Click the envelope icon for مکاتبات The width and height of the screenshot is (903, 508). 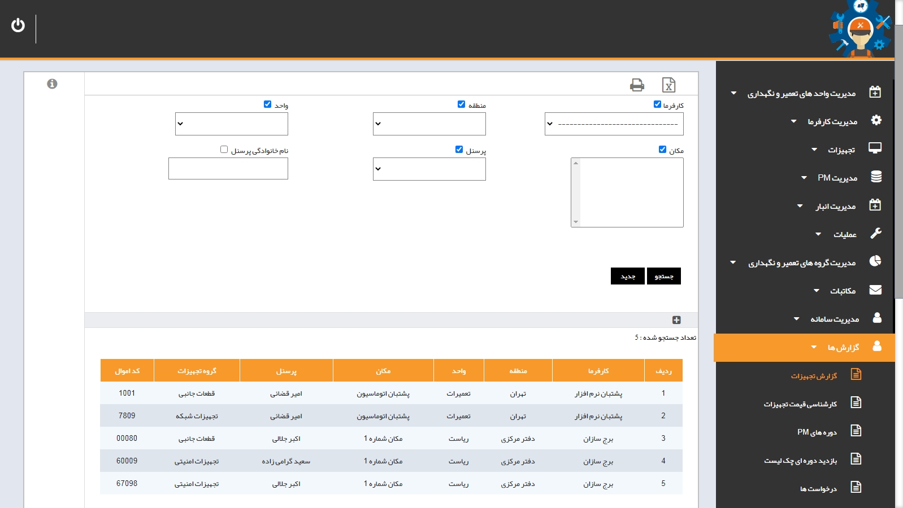point(875,290)
